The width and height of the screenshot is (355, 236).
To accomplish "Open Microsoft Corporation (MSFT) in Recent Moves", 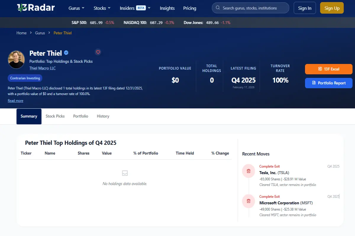I will tap(286, 203).
